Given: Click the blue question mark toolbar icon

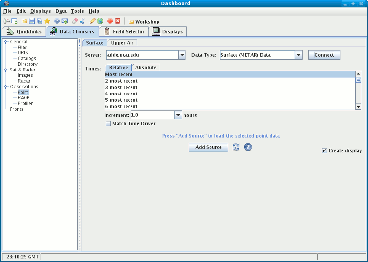Looking at the screenshot, I should [x=57, y=21].
